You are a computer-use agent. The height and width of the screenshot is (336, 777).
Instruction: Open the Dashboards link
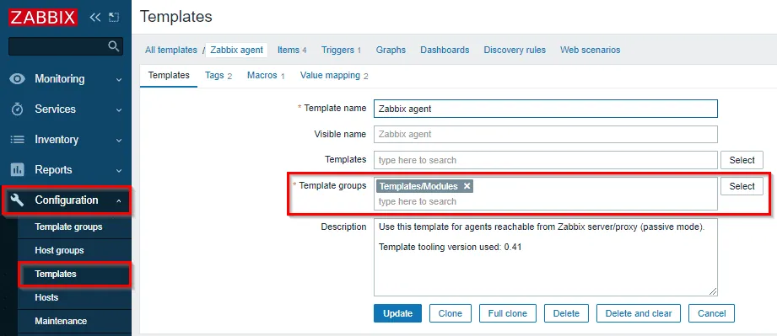click(x=445, y=50)
